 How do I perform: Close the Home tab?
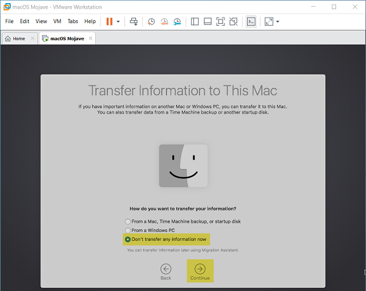pyautogui.click(x=32, y=38)
